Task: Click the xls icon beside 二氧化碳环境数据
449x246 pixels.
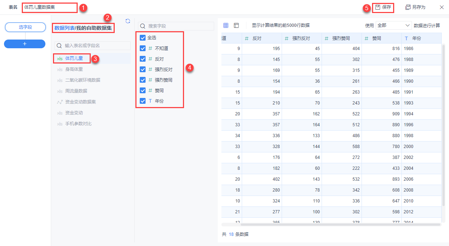Action: tap(60, 80)
